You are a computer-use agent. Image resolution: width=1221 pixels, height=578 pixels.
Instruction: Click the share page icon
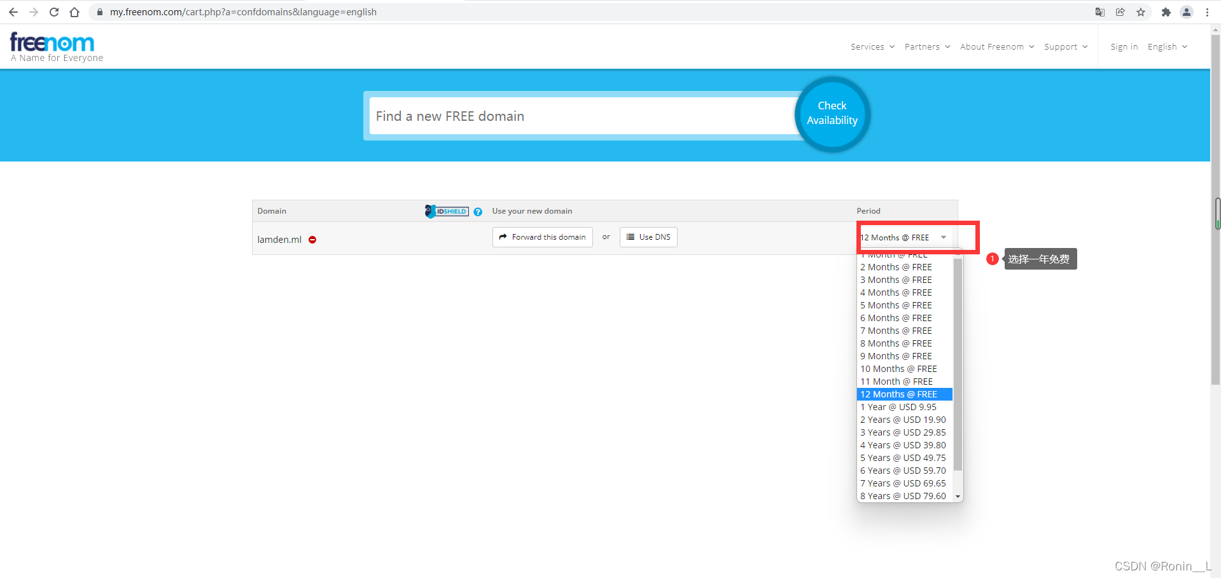tap(1120, 12)
